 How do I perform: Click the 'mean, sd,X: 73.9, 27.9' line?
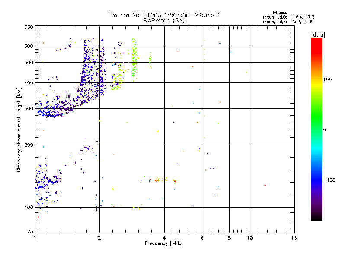[x=288, y=22]
